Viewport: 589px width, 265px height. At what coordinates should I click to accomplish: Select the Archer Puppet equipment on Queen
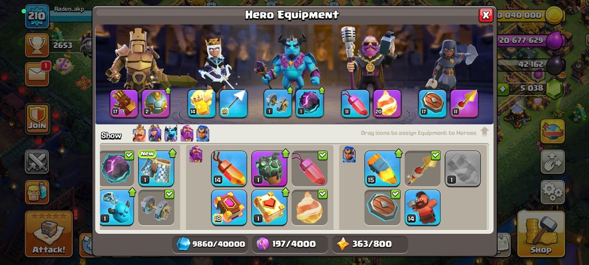coord(202,103)
